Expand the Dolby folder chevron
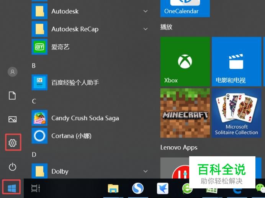Image resolution: width=265 pixels, height=198 pixels. pyautogui.click(x=146, y=171)
